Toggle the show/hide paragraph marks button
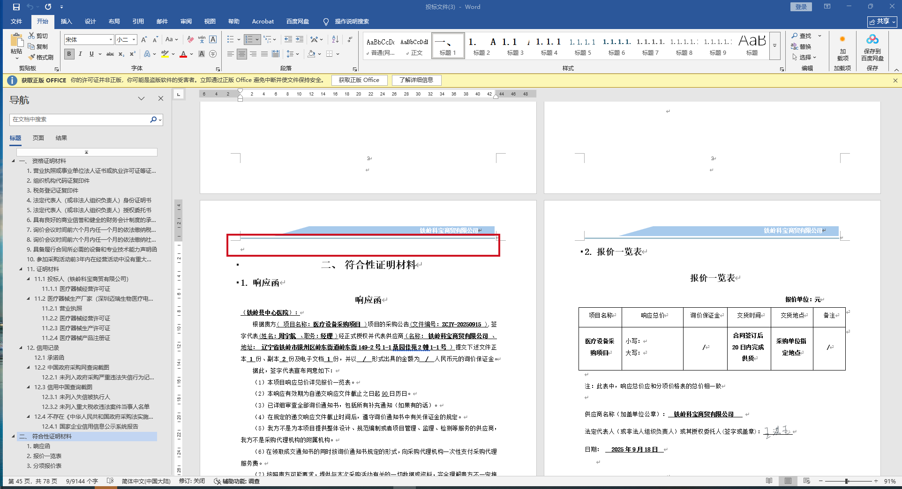This screenshot has height=489, width=902. [x=350, y=39]
